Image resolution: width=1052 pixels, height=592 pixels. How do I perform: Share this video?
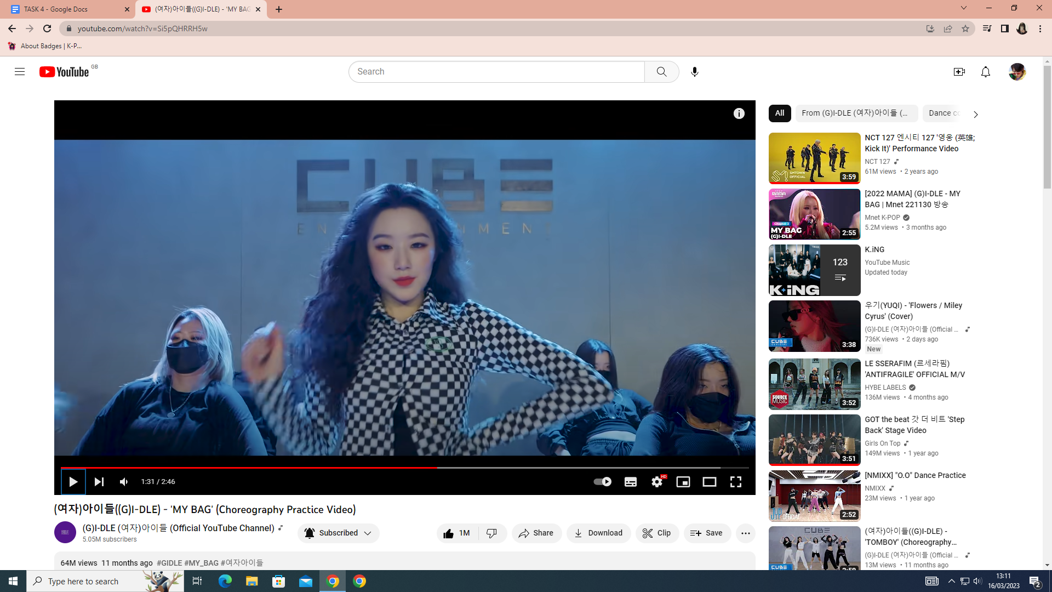tap(536, 533)
